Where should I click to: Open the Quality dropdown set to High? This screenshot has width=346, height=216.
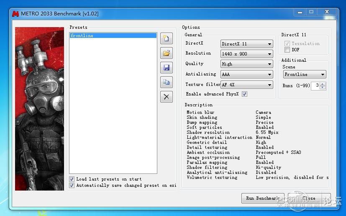pyautogui.click(x=247, y=64)
